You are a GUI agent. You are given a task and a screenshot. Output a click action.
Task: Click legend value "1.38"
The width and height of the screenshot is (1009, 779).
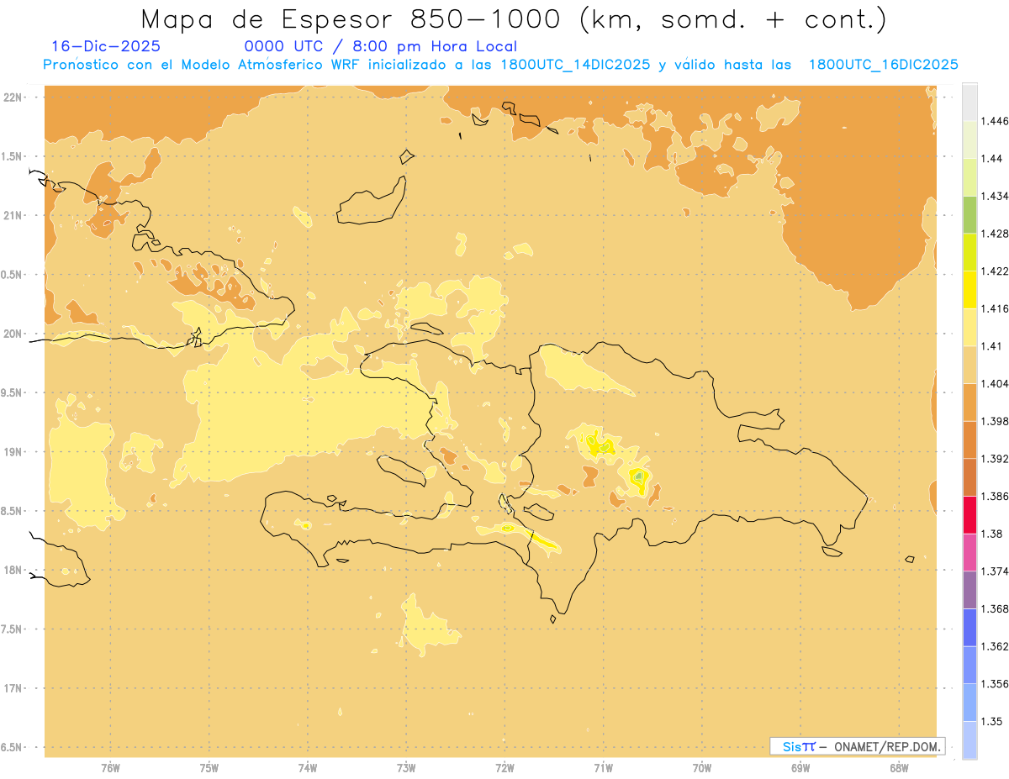point(992,534)
